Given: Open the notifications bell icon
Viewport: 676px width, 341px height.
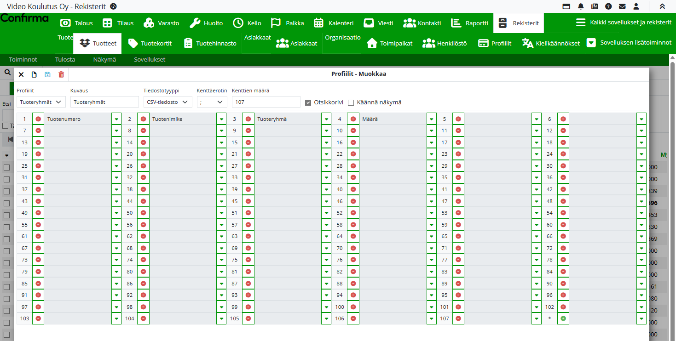Looking at the screenshot, I should tap(581, 6).
